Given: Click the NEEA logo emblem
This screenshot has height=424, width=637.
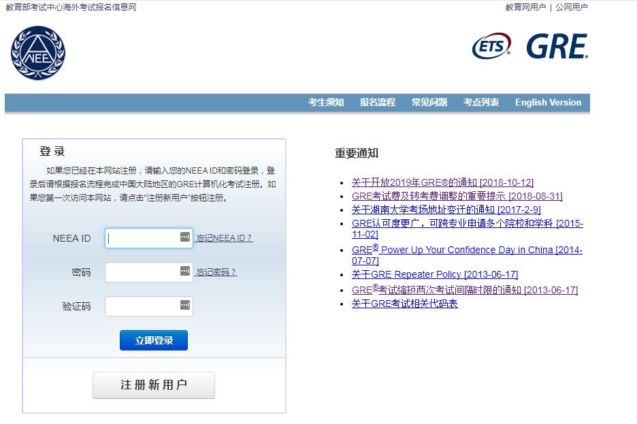Looking at the screenshot, I should click(x=38, y=52).
